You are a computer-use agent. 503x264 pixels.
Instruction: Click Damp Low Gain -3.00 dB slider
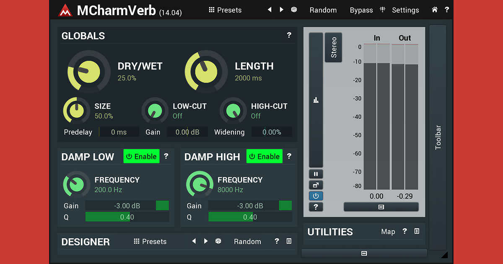coord(127,206)
